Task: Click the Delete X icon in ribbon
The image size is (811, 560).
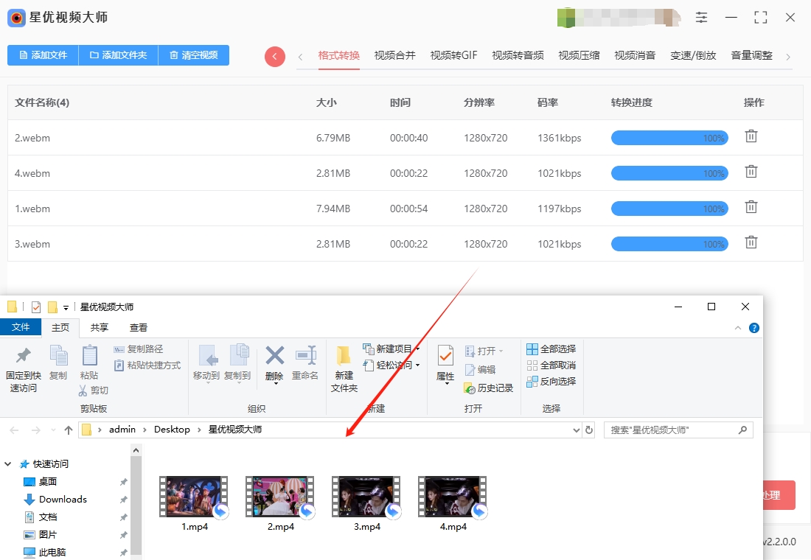Action: [x=275, y=356]
